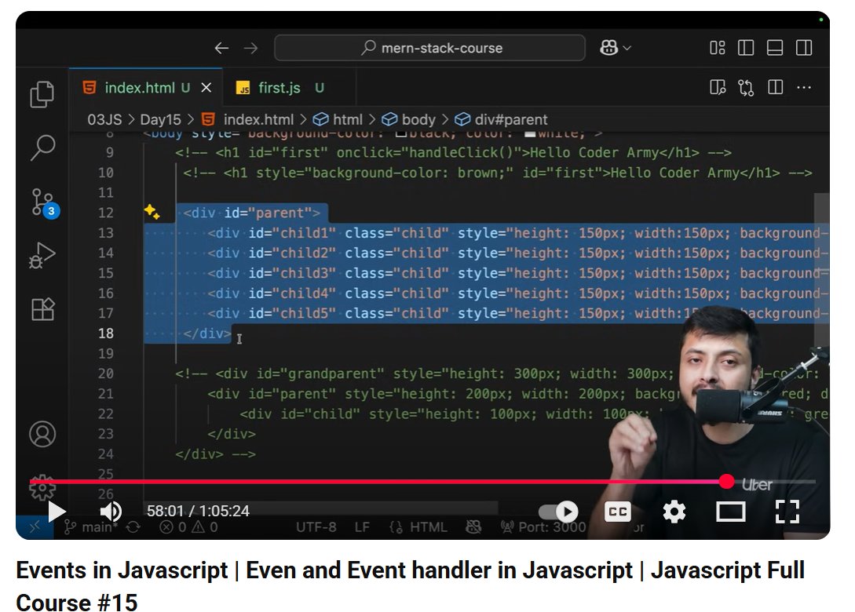Click the Open Preview to side icon
The width and height of the screenshot is (855, 612).
(x=718, y=87)
